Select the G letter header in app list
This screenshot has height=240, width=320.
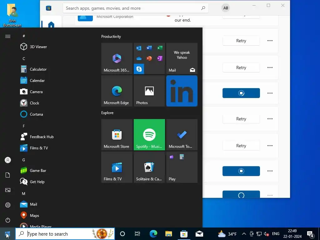pyautogui.click(x=24, y=160)
